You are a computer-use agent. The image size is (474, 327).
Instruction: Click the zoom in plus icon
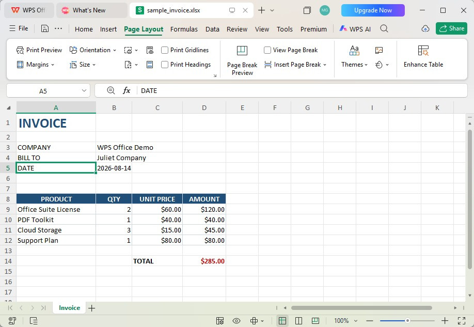pos(445,321)
